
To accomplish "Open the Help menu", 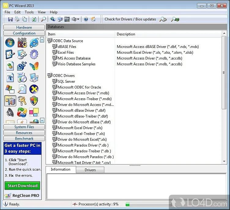I will click(x=54, y=12).
